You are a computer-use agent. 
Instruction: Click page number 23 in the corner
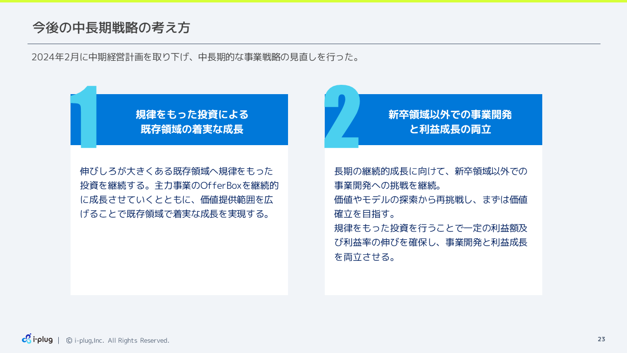[x=601, y=339]
